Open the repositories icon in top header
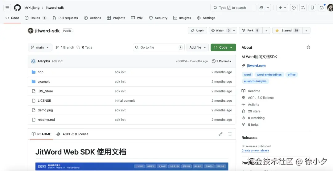Viewport: 333px width, 171px height. click(312, 8)
